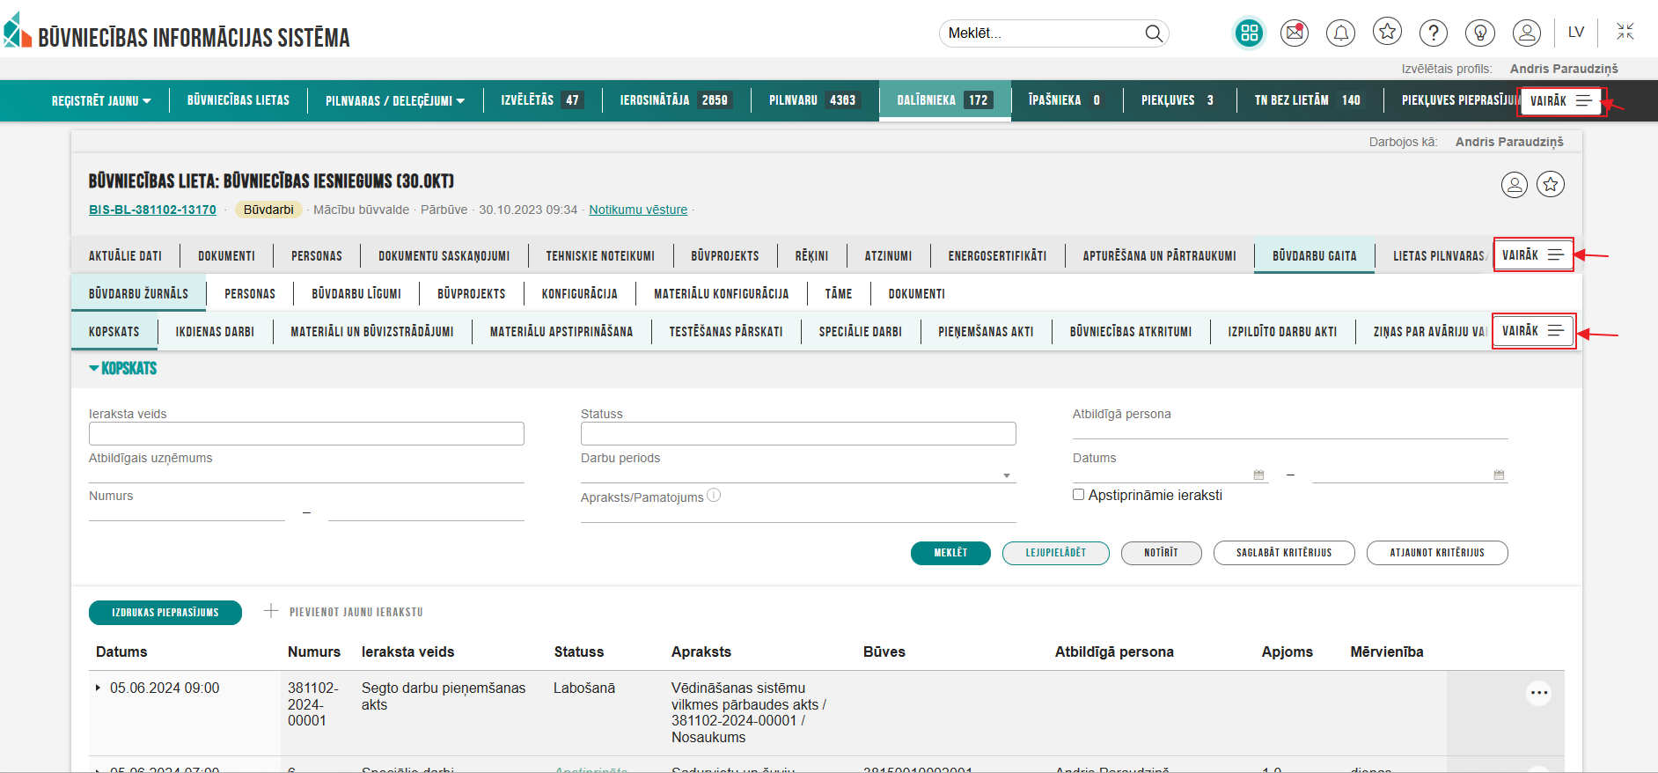This screenshot has width=1658, height=773.
Task: Open case link BIS-BL-381102-13170
Action: click(x=152, y=210)
